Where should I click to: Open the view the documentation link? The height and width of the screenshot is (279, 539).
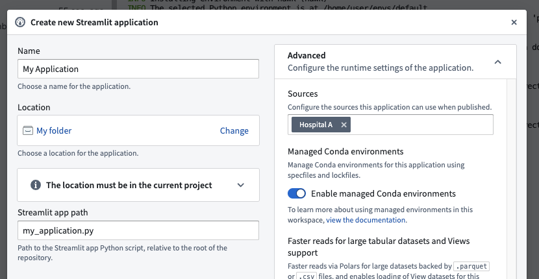(366, 220)
